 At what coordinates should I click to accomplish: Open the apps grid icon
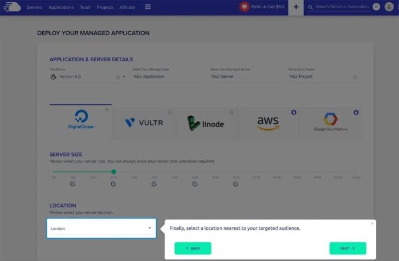[148, 7]
